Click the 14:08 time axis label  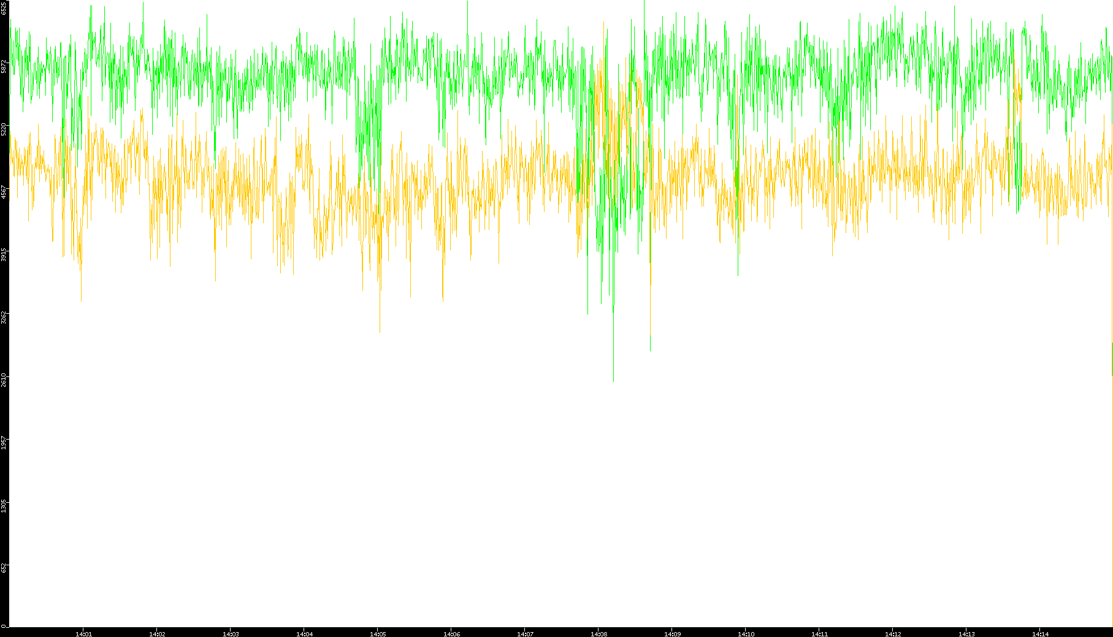click(x=599, y=634)
